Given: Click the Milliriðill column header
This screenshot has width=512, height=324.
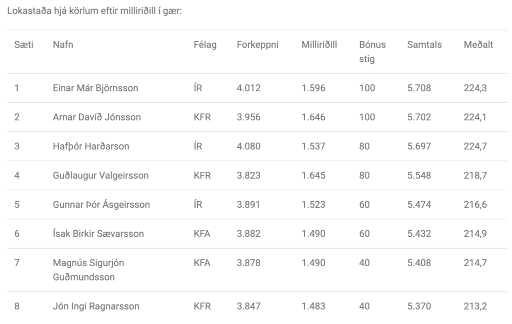Looking at the screenshot, I should pos(319,44).
